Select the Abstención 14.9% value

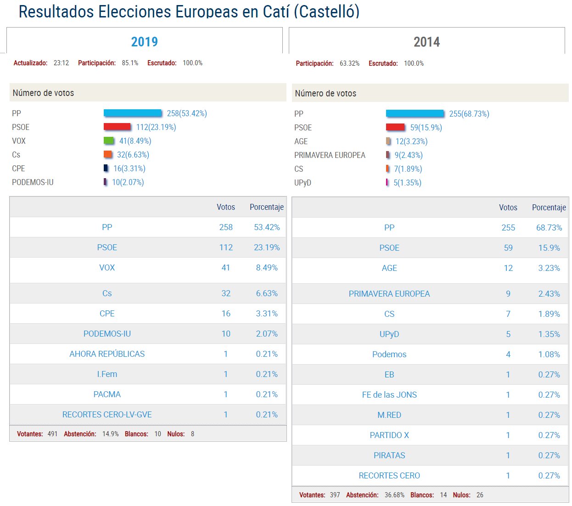pyautogui.click(x=111, y=434)
